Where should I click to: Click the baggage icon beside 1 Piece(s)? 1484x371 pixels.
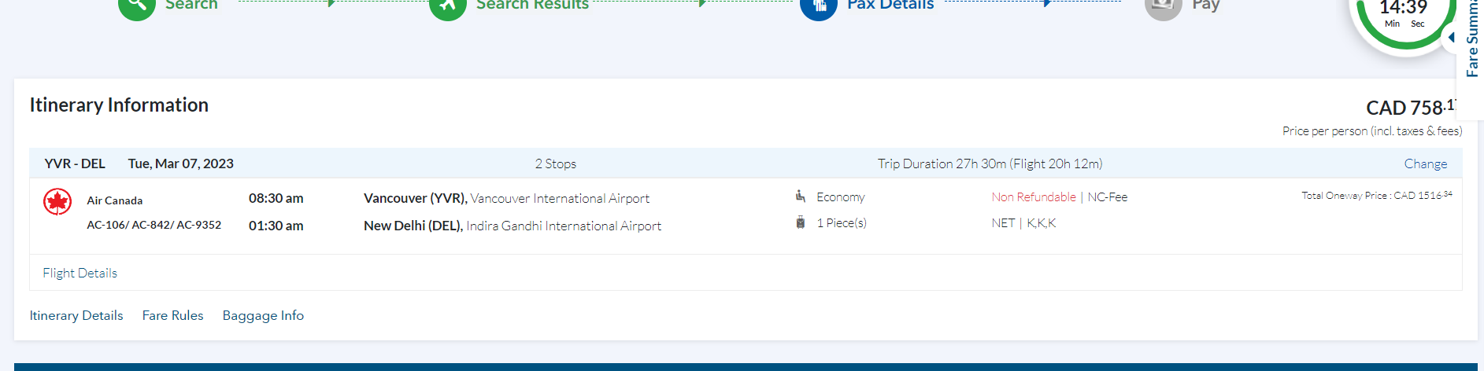[800, 222]
